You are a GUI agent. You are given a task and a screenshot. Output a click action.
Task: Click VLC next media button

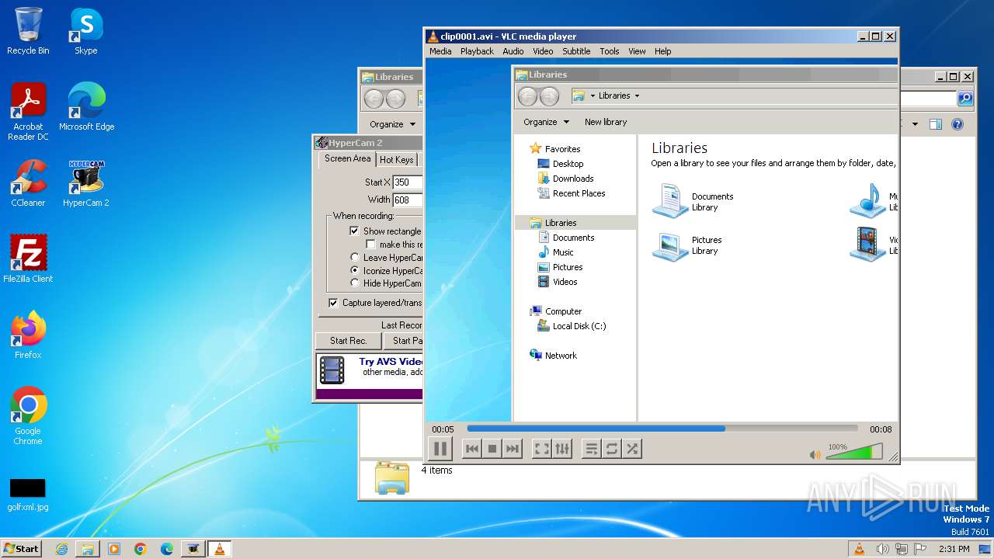(x=512, y=449)
